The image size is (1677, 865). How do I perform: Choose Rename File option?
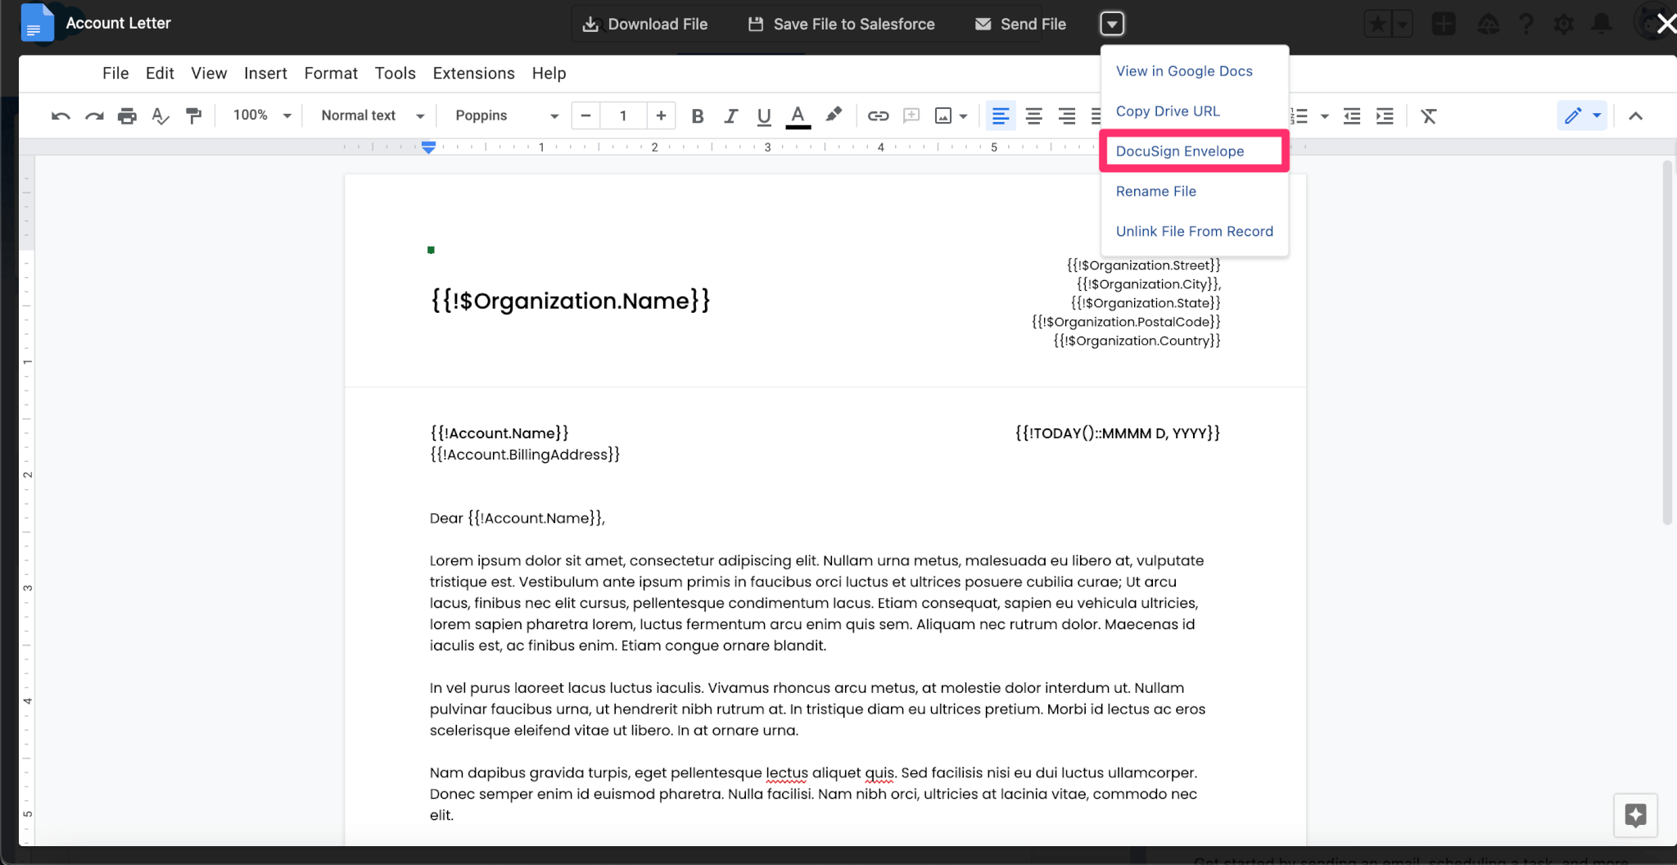(x=1156, y=192)
